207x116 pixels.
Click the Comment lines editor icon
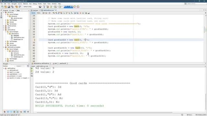pyautogui.click(x=86, y=13)
